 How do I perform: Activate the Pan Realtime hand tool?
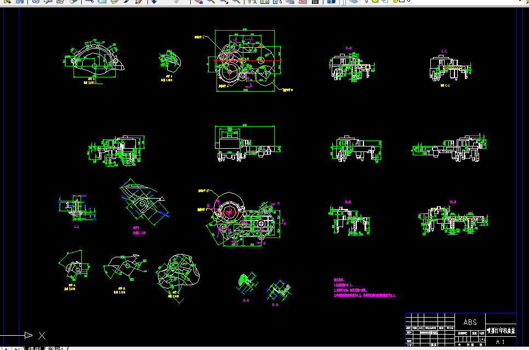coord(198,1)
